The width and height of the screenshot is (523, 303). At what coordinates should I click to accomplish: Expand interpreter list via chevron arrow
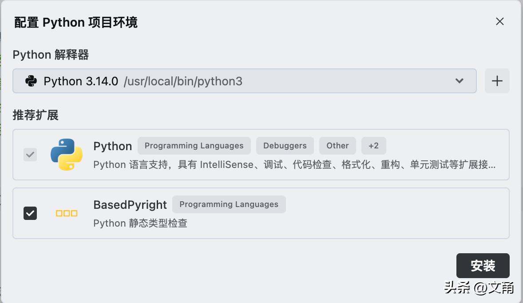[460, 81]
